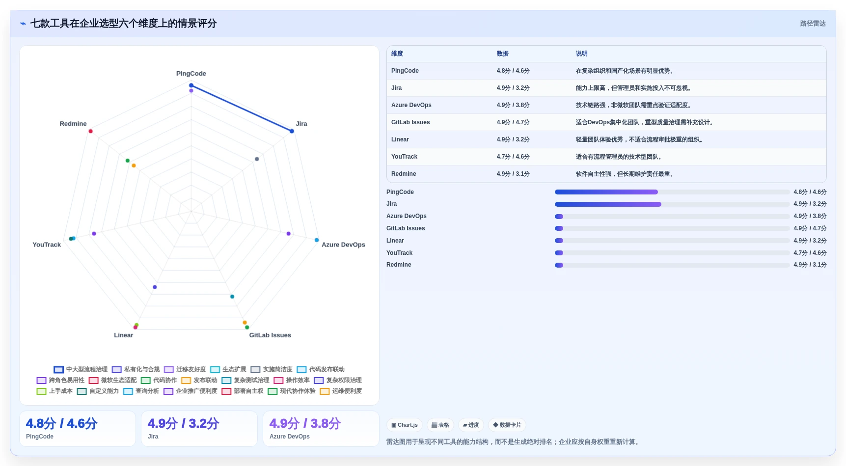Viewport: 846px width, 466px height.
Task: Select the Jira table row name
Action: 396,88
